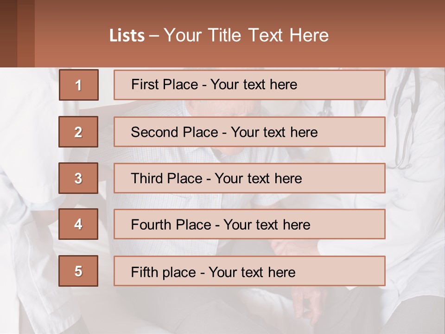This screenshot has width=445, height=334.
Task: Select the number 4 box
Action: coord(78,224)
